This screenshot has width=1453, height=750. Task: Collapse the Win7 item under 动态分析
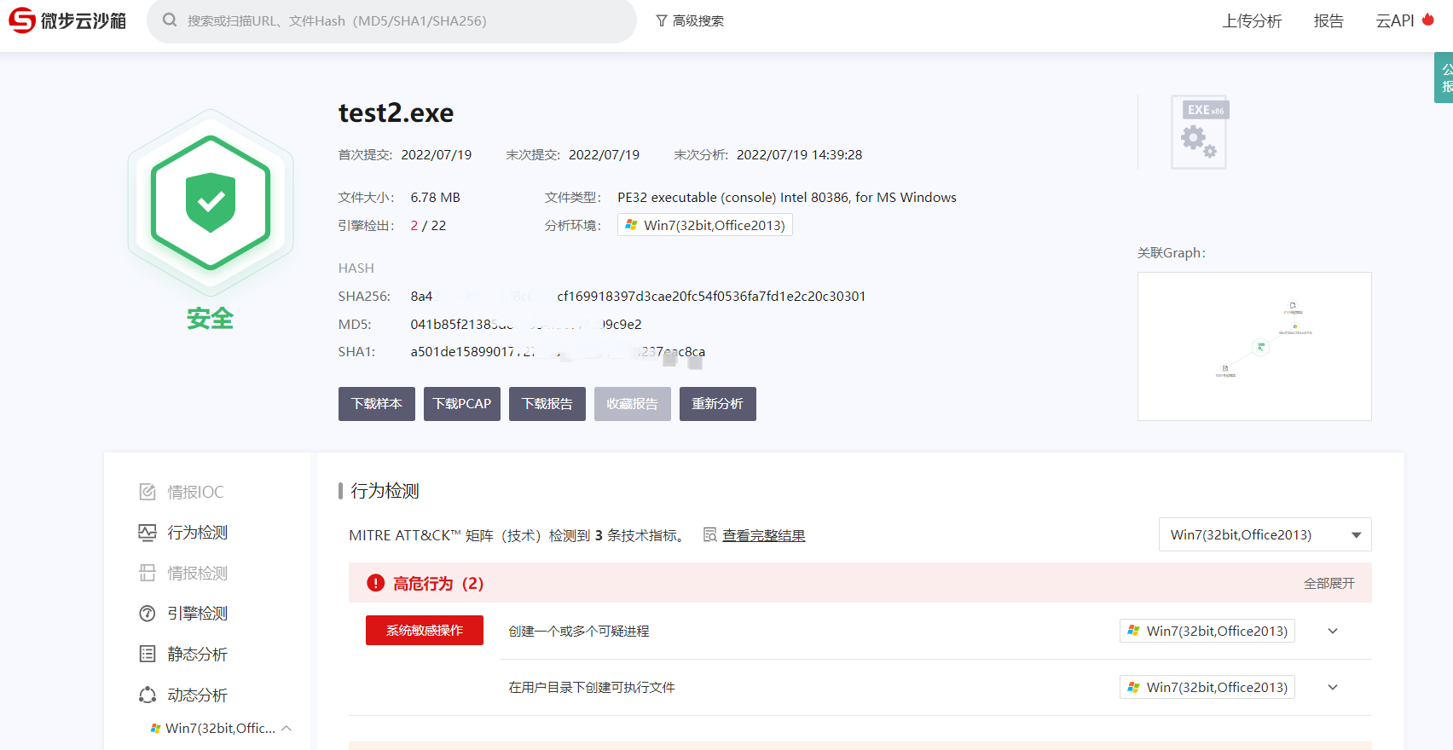(x=287, y=729)
